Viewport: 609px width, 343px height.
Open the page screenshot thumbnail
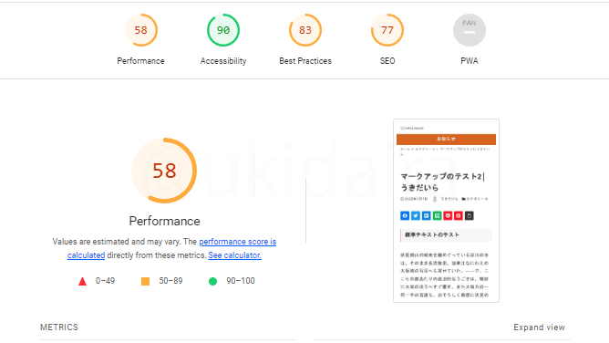coord(446,211)
